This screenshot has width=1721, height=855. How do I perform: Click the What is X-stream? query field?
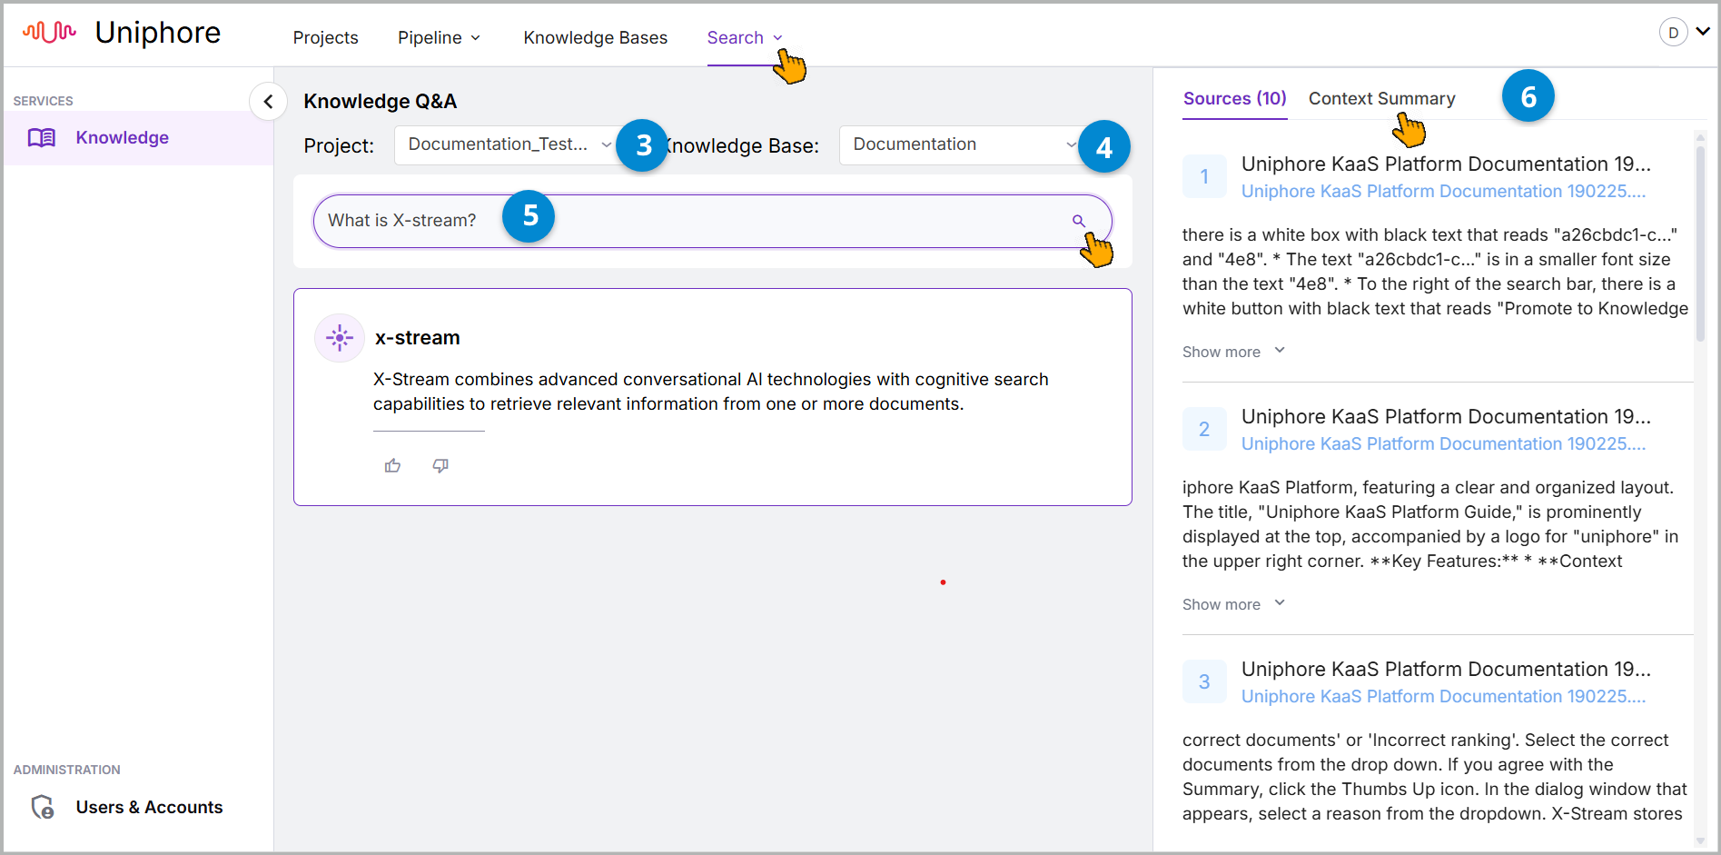713,221
